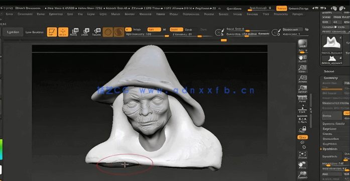
Task: Select the Scroll hand icon in right shelf
Action: tap(302, 58)
